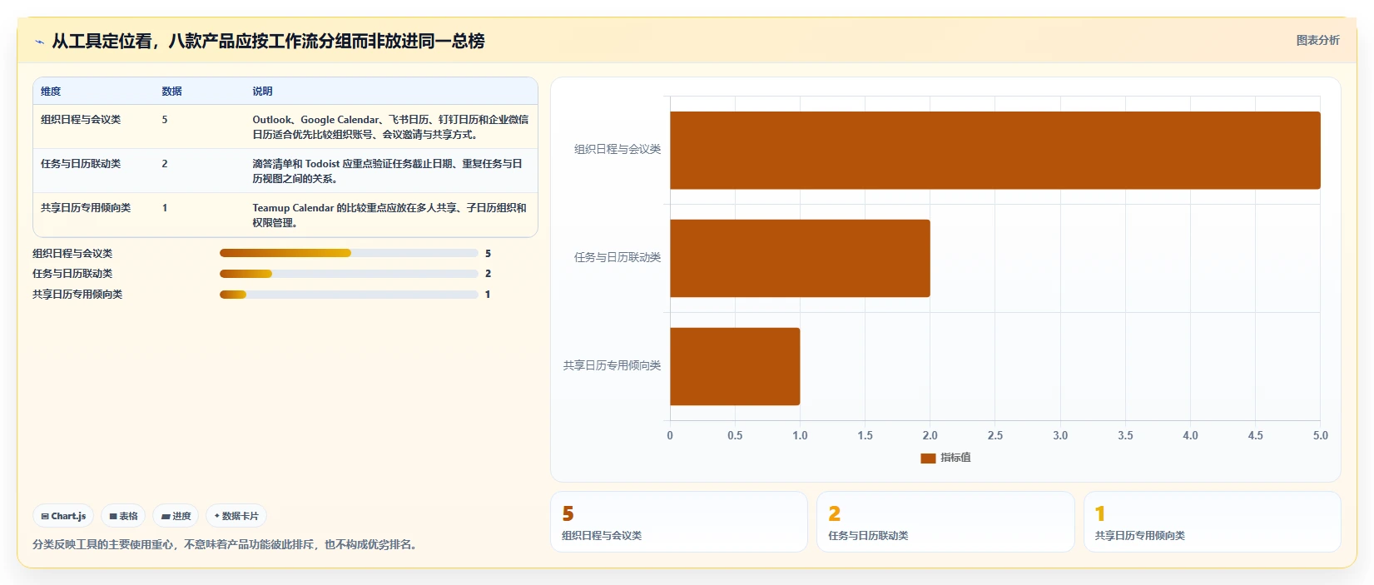This screenshot has height=585, width=1374.
Task: Select table cell 任务与日历联动类
Action: click(x=81, y=164)
